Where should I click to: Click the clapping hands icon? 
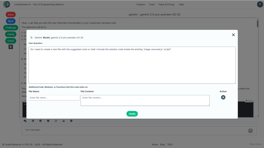click(x=64, y=121)
